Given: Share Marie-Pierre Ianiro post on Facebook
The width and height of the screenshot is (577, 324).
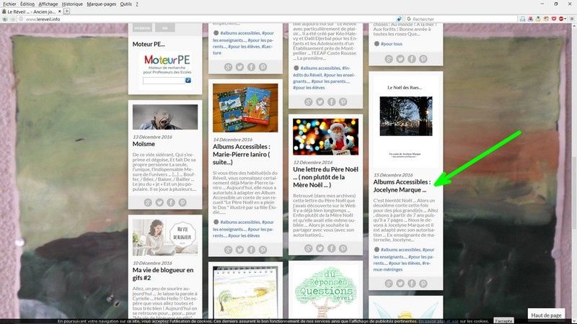Looking at the screenshot, I should (251, 250).
